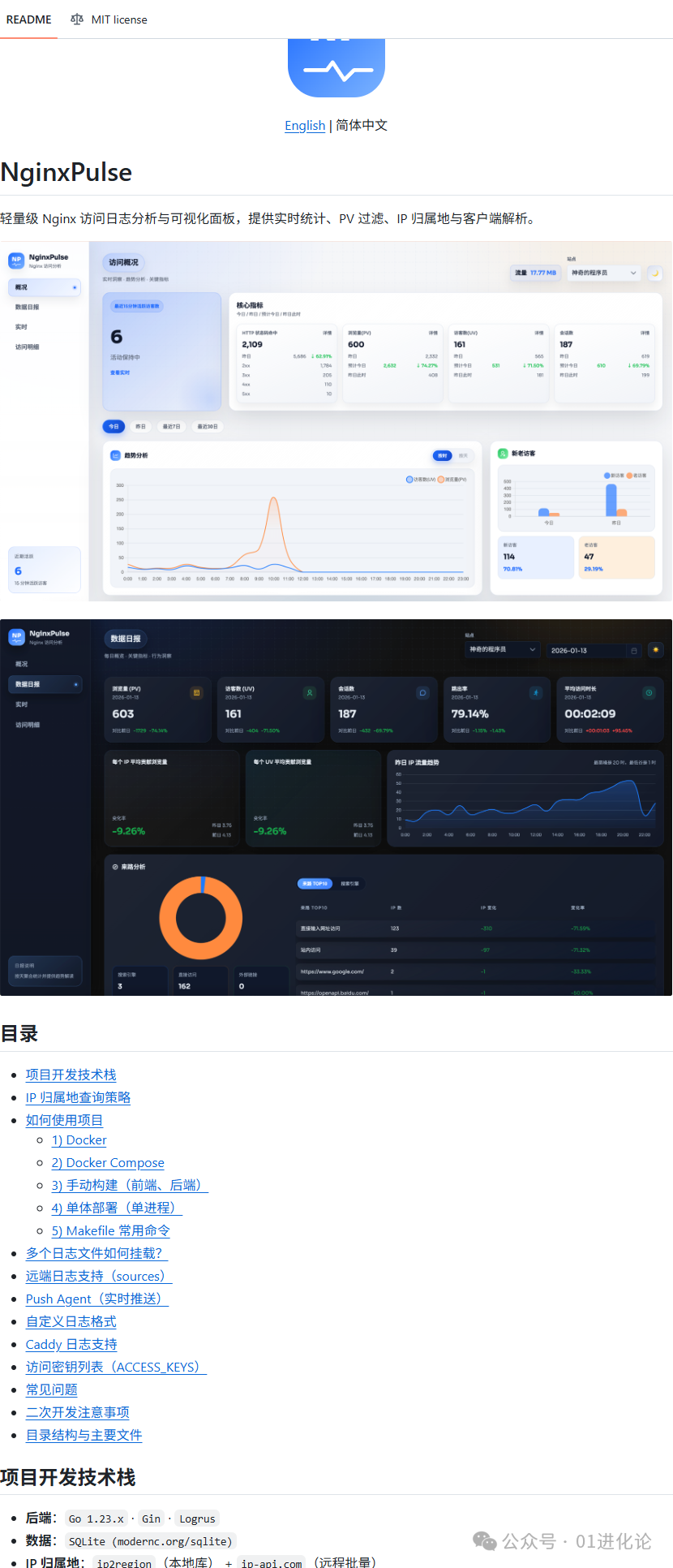Image resolution: width=673 pixels, height=1568 pixels.
Task: Click 浏览量 (PV) card icon in dark dashboard
Action: tap(195, 692)
